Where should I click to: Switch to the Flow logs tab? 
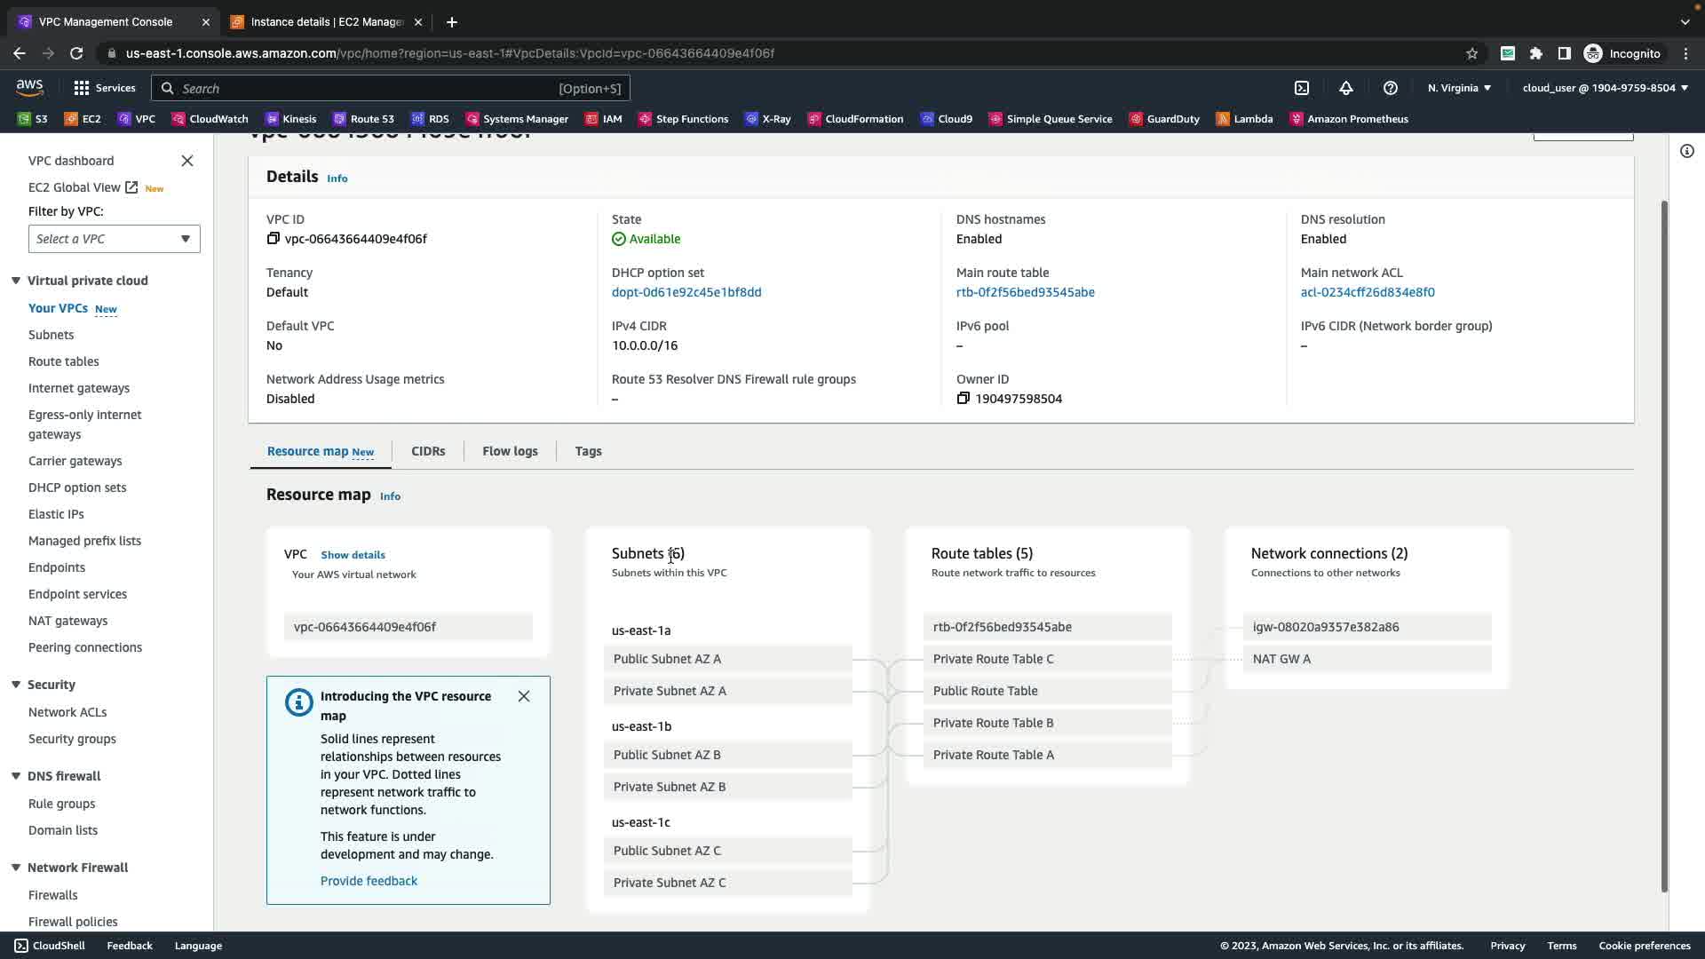click(510, 451)
